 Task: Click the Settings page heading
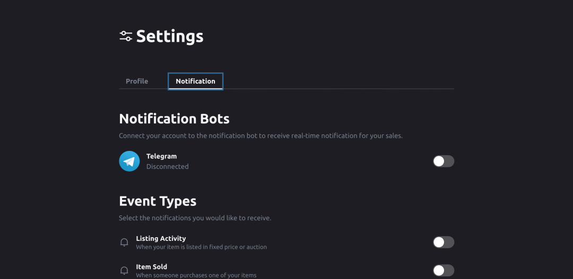(x=169, y=36)
